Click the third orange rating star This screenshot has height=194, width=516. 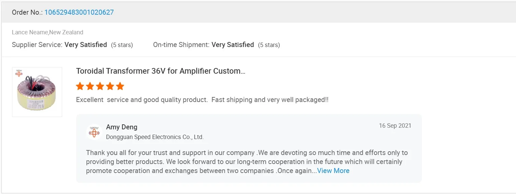100,87
